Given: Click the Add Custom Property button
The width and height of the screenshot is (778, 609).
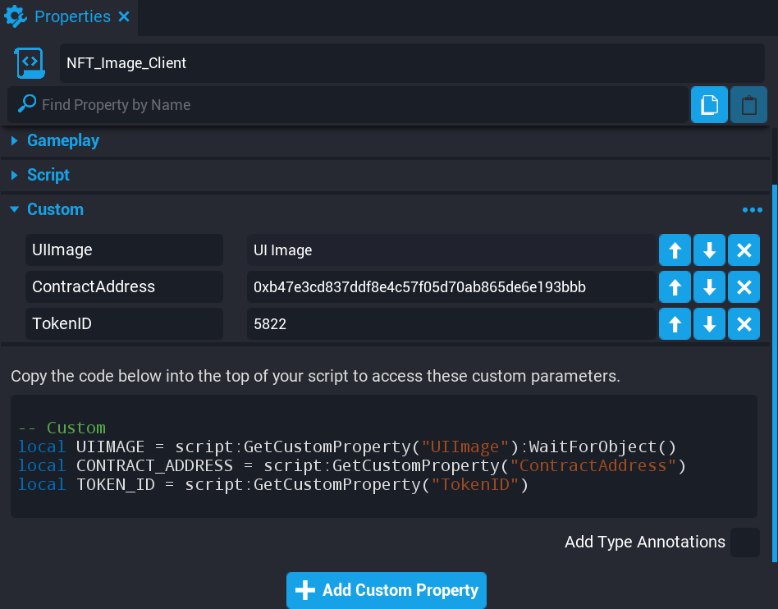Looking at the screenshot, I should coord(387,590).
